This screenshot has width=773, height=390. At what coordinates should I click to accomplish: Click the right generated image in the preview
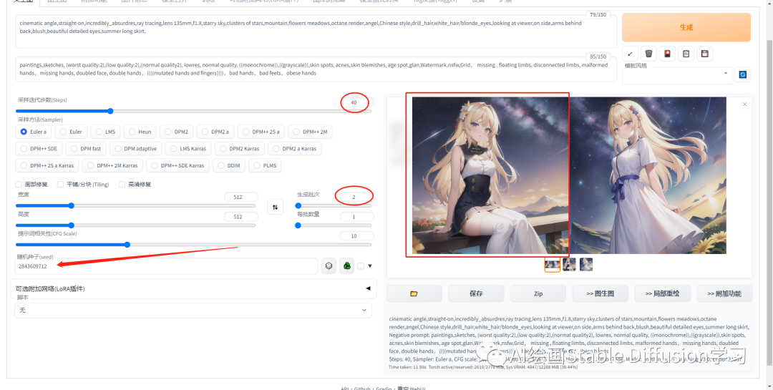click(x=647, y=175)
